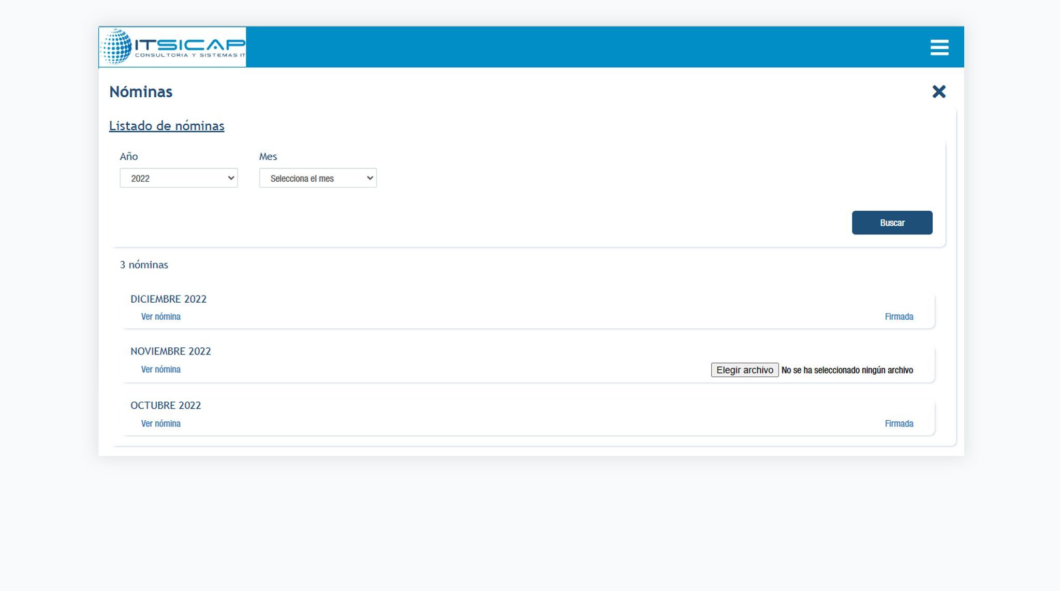View the Noviembre 2022 nómina
This screenshot has height=591, width=1060.
point(161,370)
